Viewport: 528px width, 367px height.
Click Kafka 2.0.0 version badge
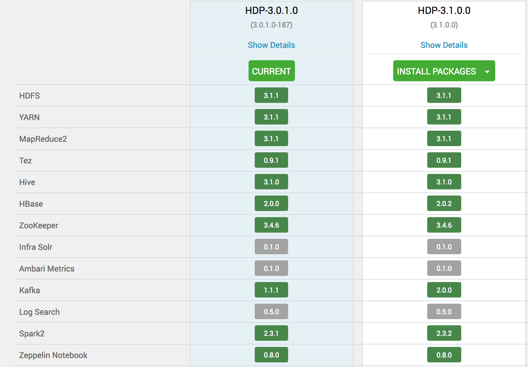coord(444,290)
